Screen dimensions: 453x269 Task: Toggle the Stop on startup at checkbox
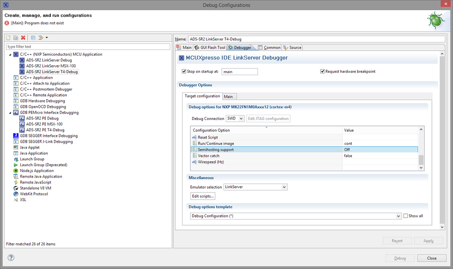click(x=184, y=71)
